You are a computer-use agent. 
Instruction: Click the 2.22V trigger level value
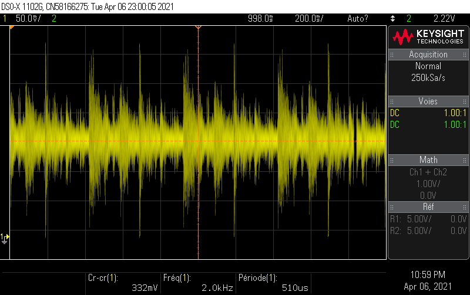(444, 19)
